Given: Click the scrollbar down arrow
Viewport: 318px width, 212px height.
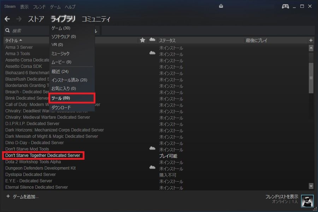Looking at the screenshot, I should coord(311,185).
